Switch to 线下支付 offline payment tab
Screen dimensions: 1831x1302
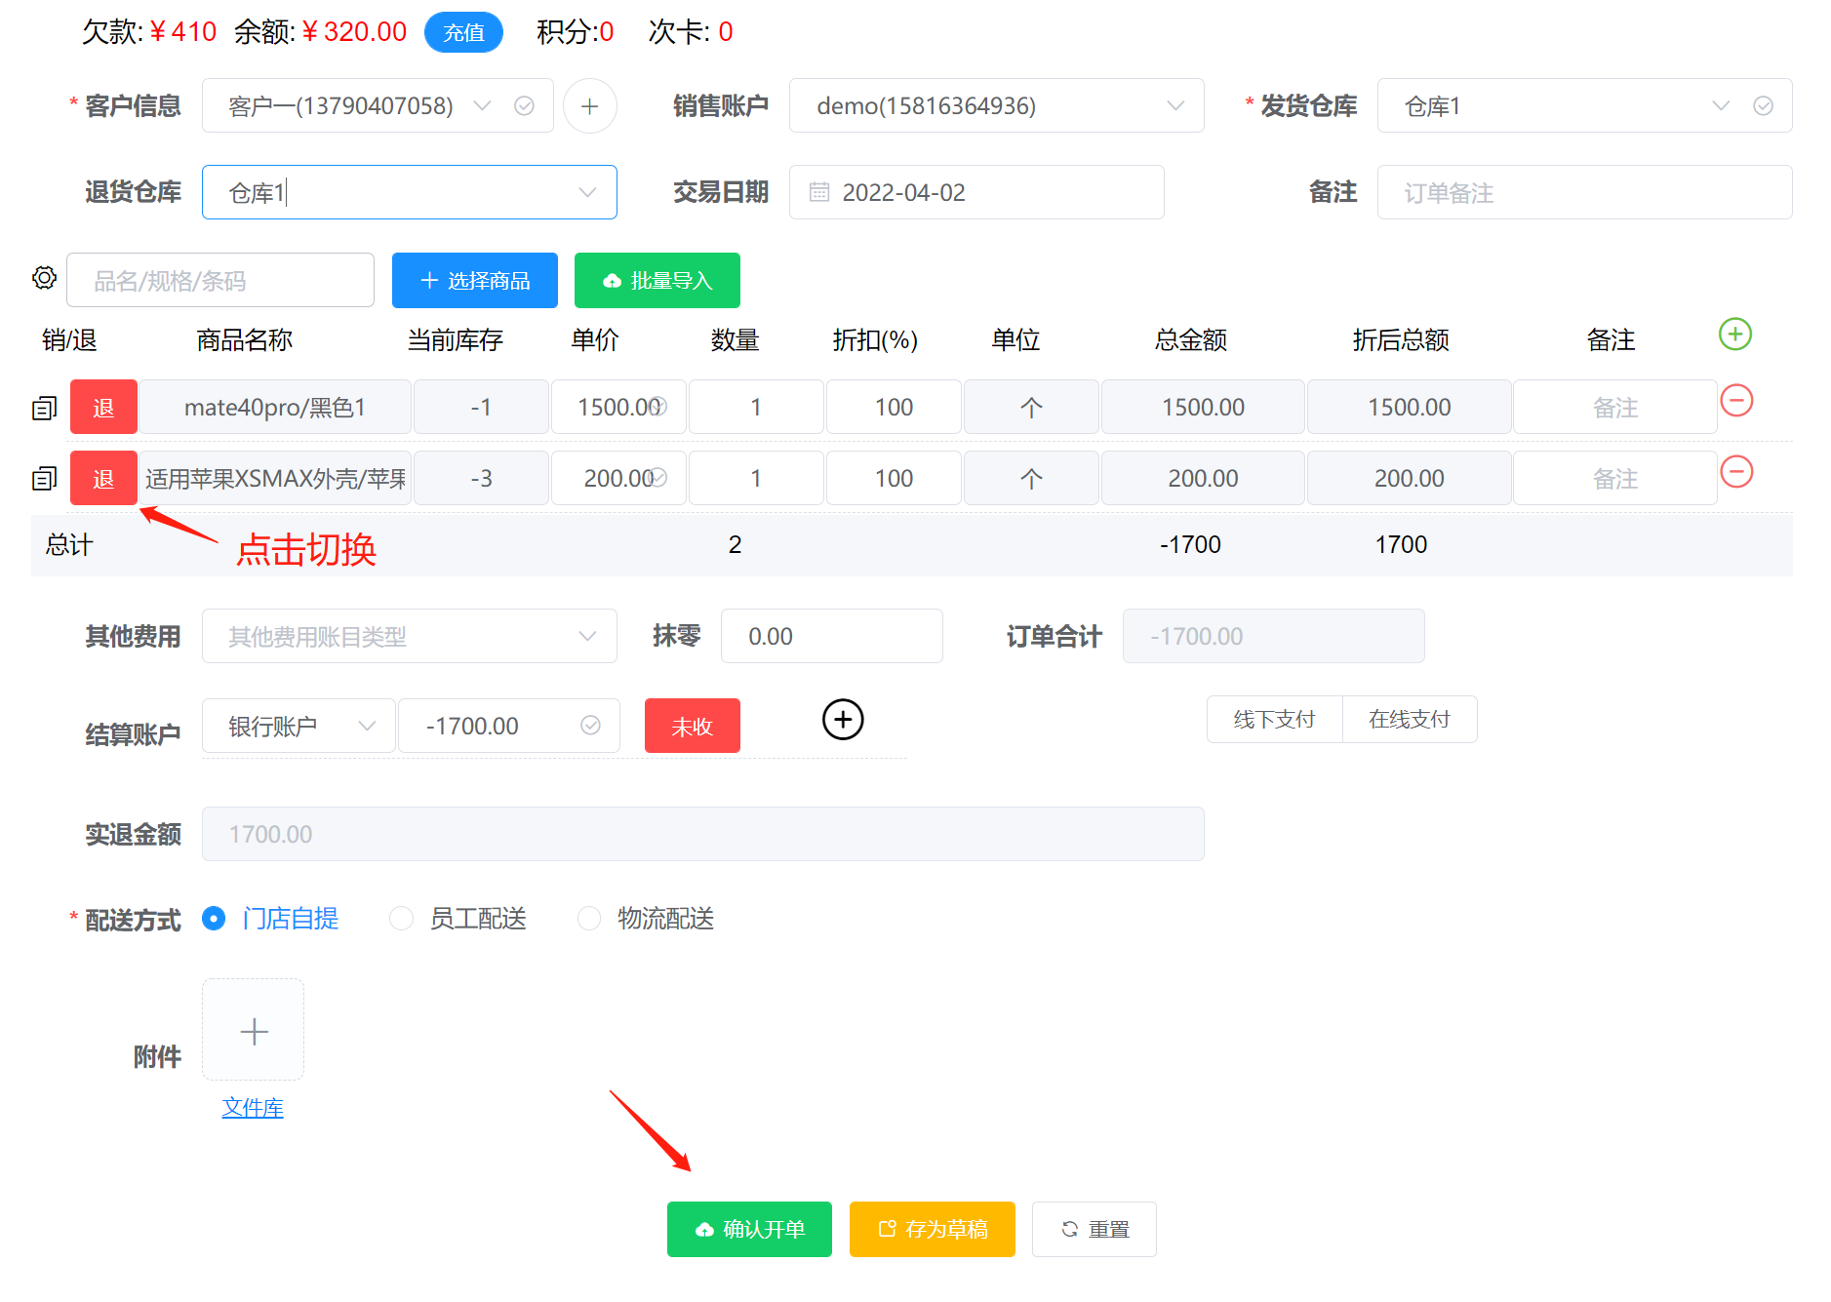tap(1274, 719)
